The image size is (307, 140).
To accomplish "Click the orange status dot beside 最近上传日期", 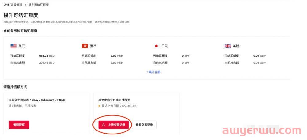I will (x=99, y=106).
